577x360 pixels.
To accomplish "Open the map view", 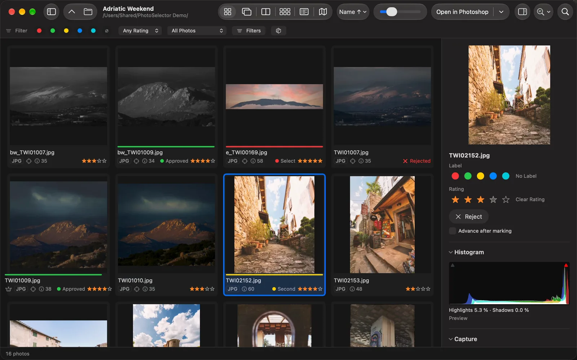I will point(323,12).
